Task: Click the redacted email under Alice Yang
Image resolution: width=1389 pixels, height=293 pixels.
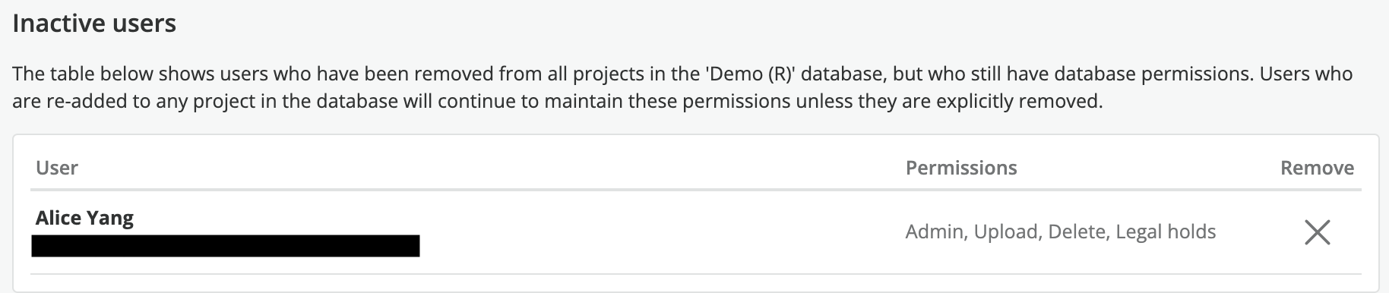Action: point(226,246)
